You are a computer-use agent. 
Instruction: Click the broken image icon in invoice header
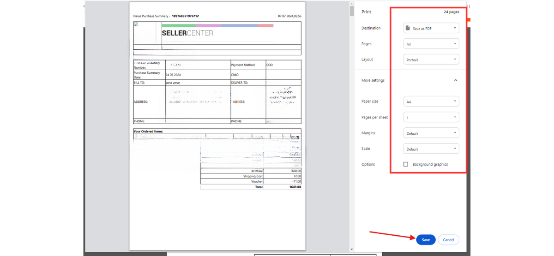(x=136, y=24)
